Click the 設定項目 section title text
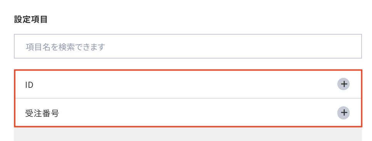Viewport: 372px width, 141px height. click(31, 20)
